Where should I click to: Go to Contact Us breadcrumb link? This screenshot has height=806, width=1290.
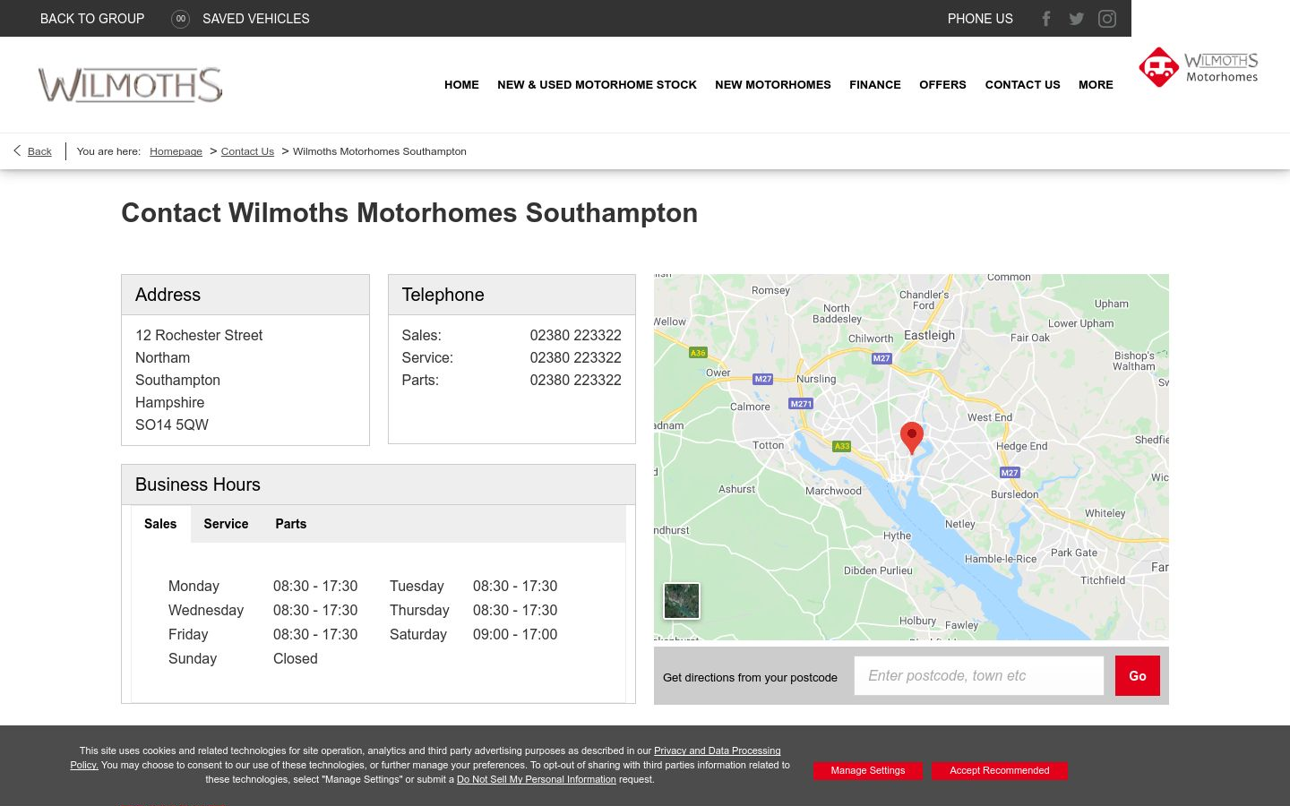pyautogui.click(x=247, y=151)
